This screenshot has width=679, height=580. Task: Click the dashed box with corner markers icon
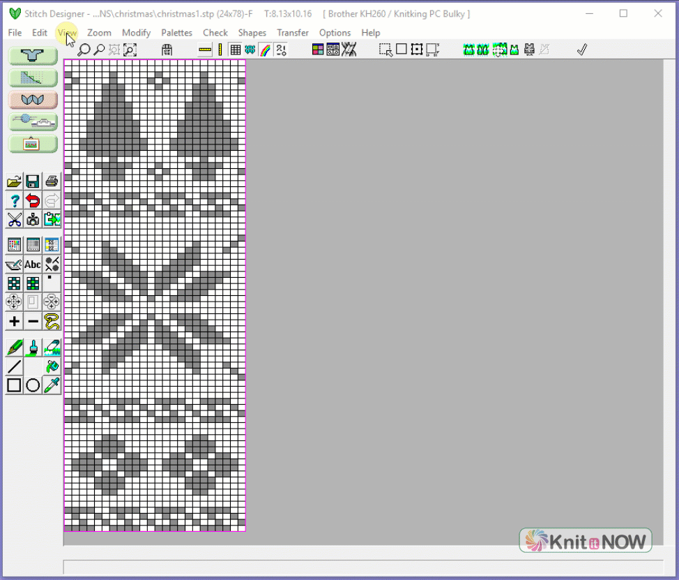(432, 50)
